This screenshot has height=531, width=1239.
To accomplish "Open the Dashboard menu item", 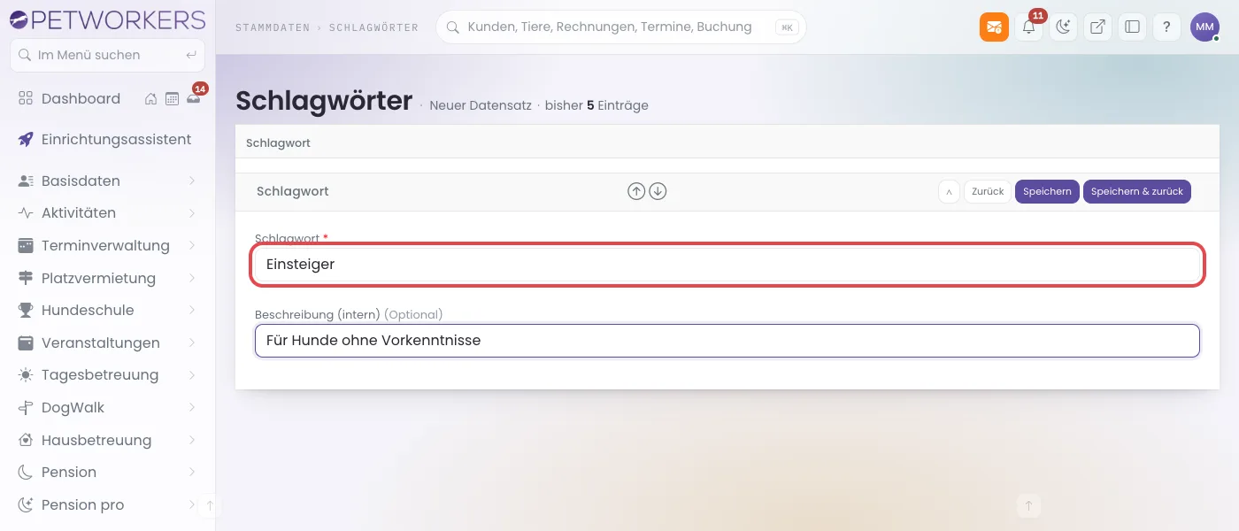I will click(81, 98).
